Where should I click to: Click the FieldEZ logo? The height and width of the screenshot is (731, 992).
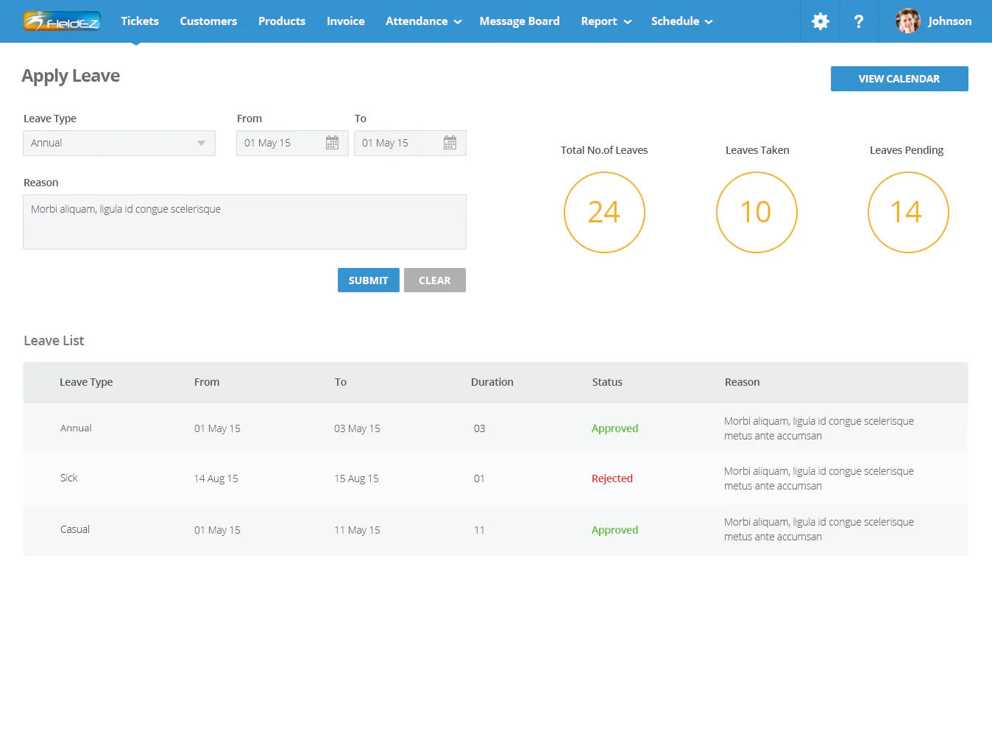click(62, 21)
